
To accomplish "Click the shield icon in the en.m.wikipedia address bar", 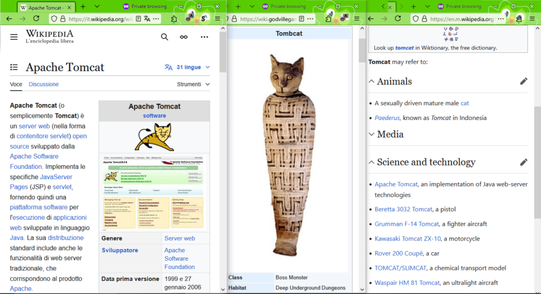I will (416, 19).
